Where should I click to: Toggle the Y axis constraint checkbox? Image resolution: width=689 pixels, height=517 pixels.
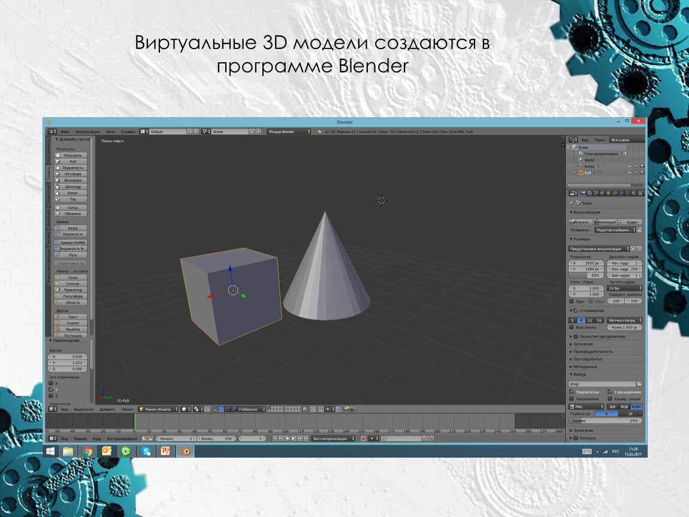pyautogui.click(x=51, y=390)
